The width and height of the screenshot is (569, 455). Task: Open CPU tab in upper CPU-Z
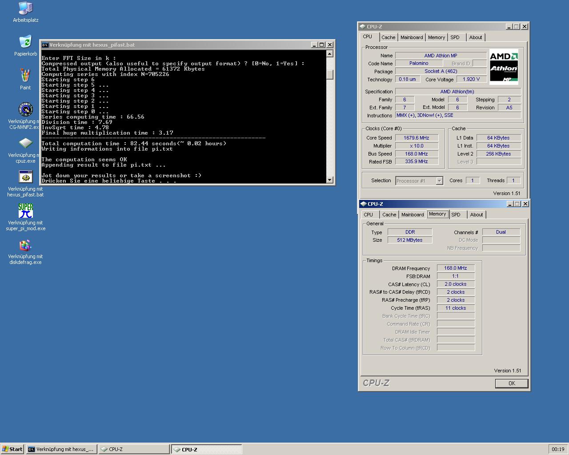coord(368,37)
